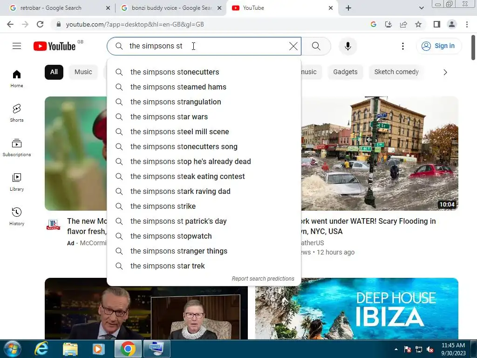Viewport: 477px width, 358px height.
Task: Start voice search with microphone icon
Action: [348, 46]
